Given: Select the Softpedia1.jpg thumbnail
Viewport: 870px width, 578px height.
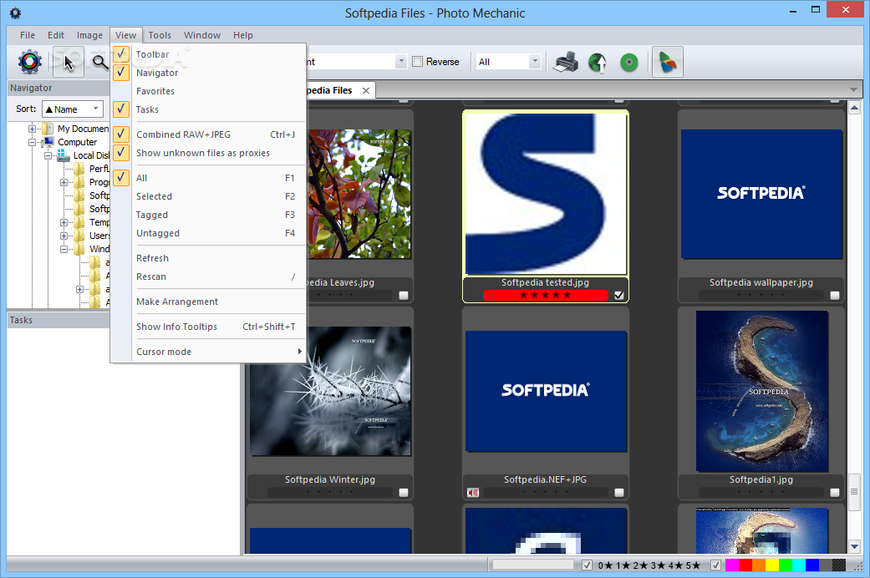Looking at the screenshot, I should point(762,391).
